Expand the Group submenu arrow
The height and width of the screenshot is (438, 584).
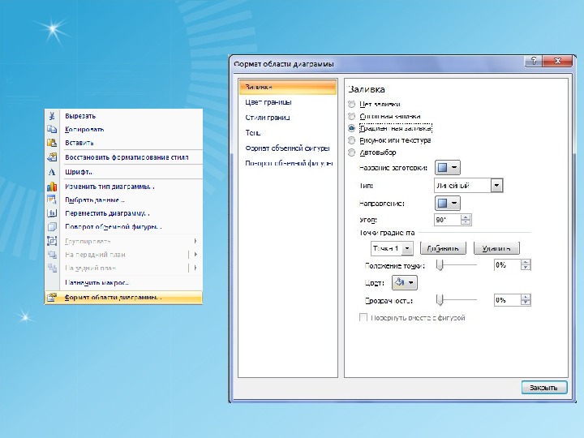pyautogui.click(x=195, y=241)
